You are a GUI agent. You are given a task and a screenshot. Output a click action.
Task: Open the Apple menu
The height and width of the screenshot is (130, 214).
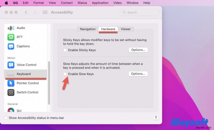pos(6,3)
